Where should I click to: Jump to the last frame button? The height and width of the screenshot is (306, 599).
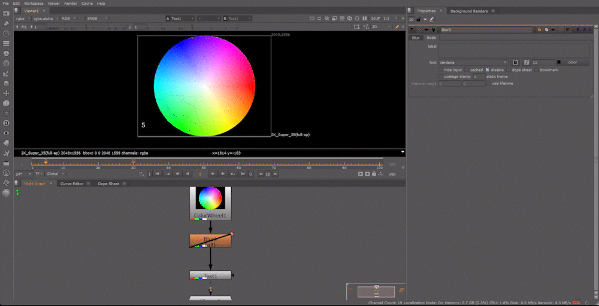click(x=242, y=174)
